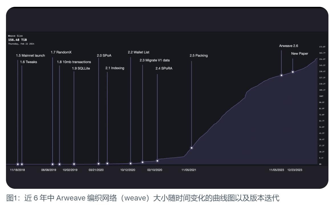
Task: Select the New Paper marker
Action: 293,72
